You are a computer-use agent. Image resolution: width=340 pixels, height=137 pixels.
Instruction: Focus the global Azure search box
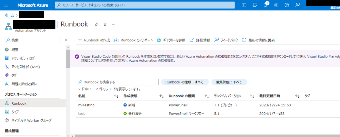pyautogui.click(x=145, y=5)
